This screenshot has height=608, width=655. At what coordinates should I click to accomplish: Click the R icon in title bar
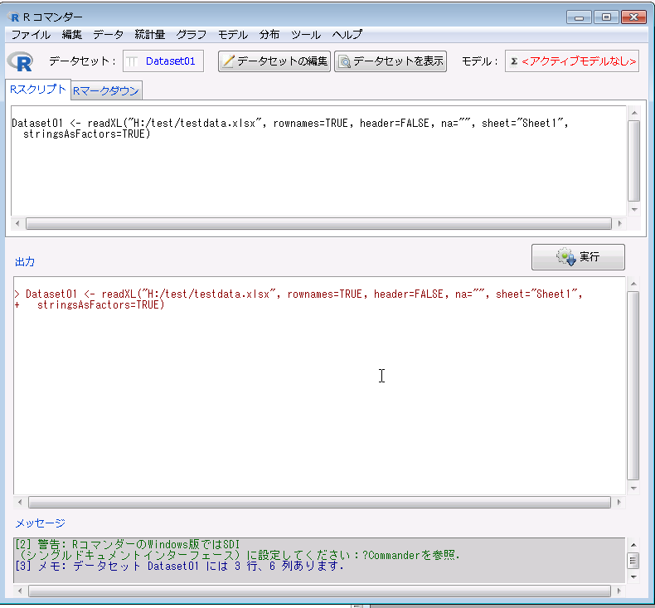tap(14, 17)
